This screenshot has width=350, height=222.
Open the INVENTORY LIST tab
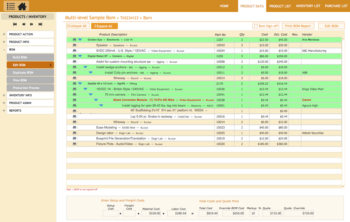pos(308,6)
